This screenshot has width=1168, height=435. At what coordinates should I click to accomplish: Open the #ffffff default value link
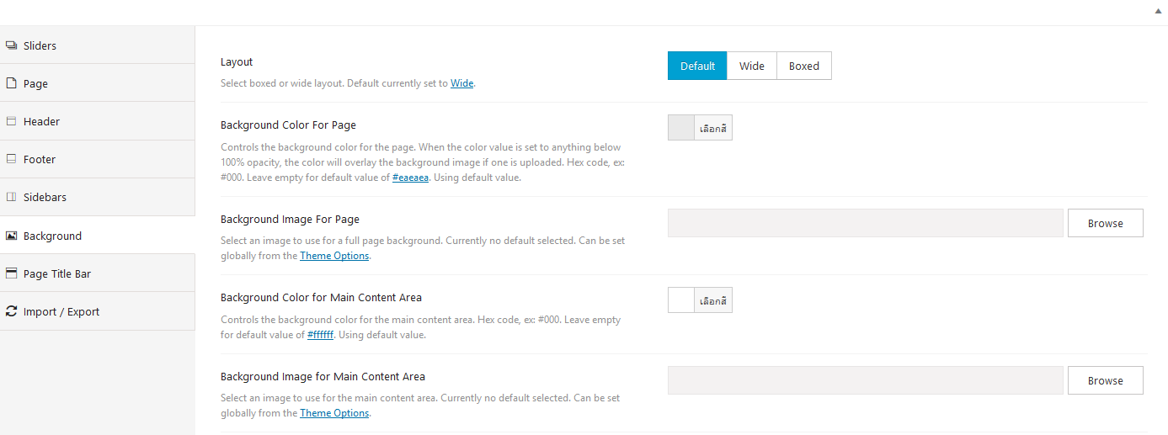(321, 335)
